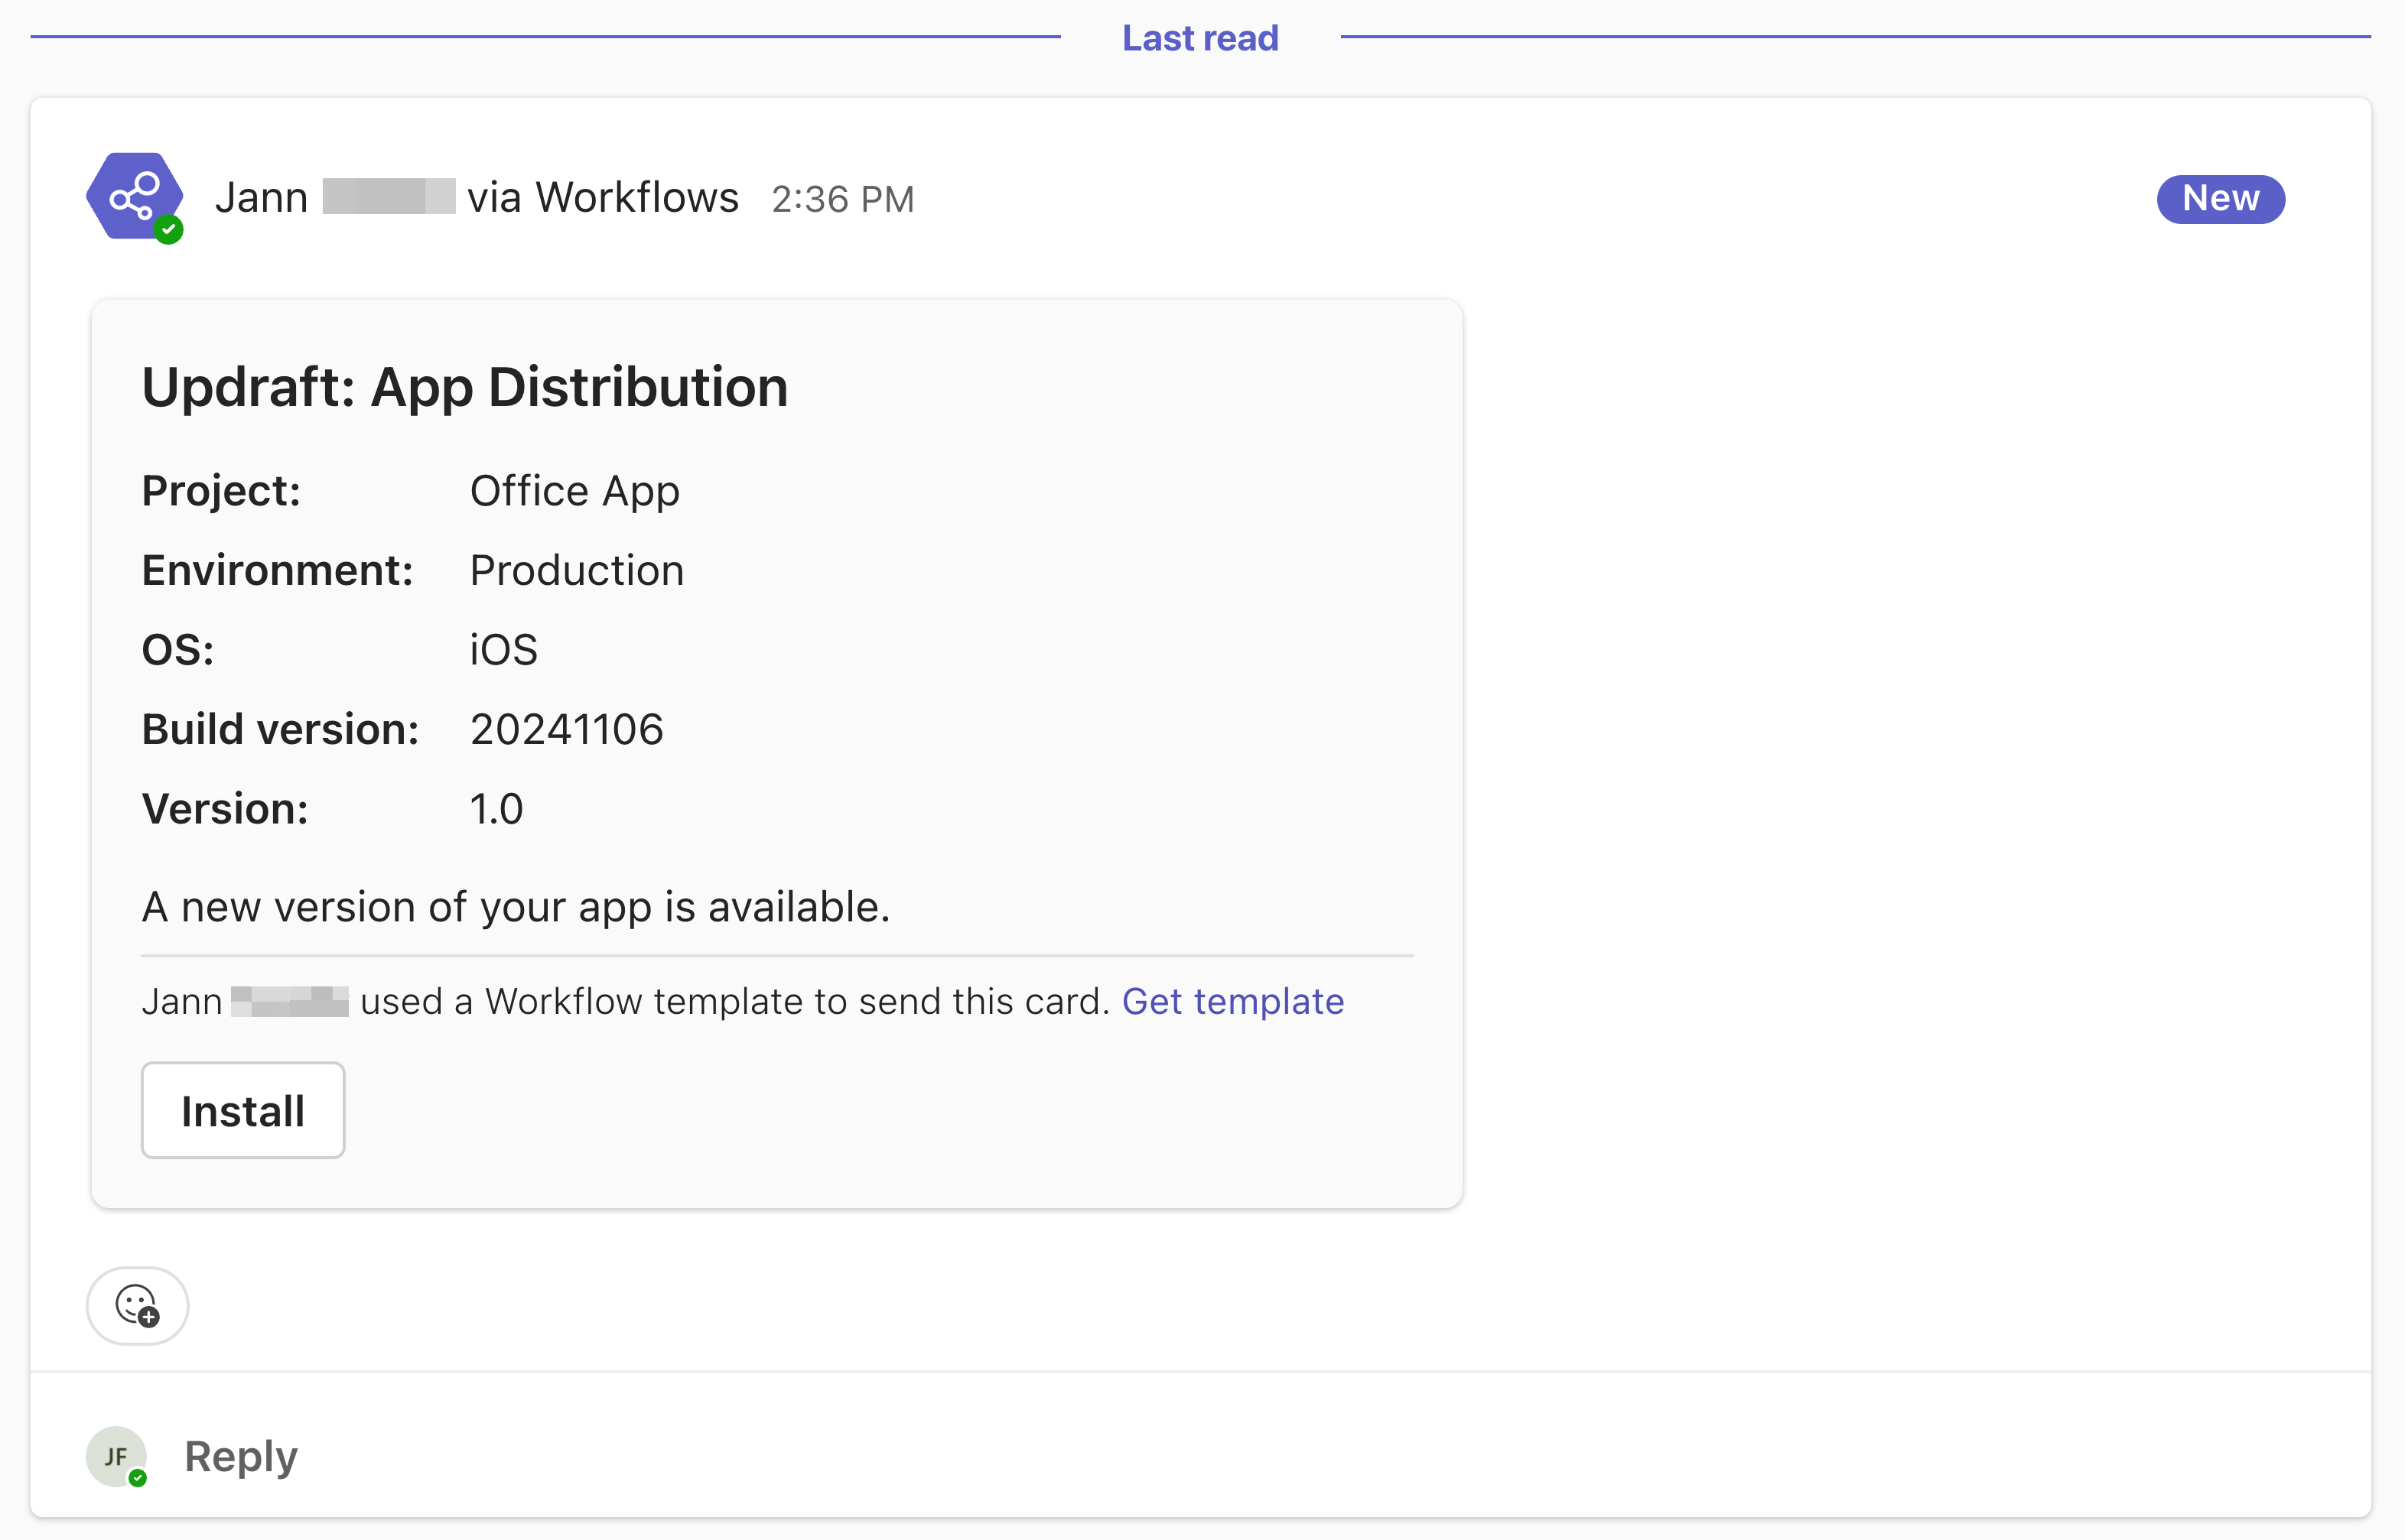The height and width of the screenshot is (1540, 2405).
Task: Click the Last read divider label
Action: [x=1199, y=38]
